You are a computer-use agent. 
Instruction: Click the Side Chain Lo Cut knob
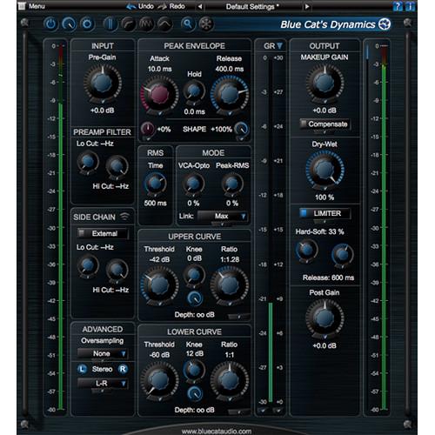coord(88,265)
